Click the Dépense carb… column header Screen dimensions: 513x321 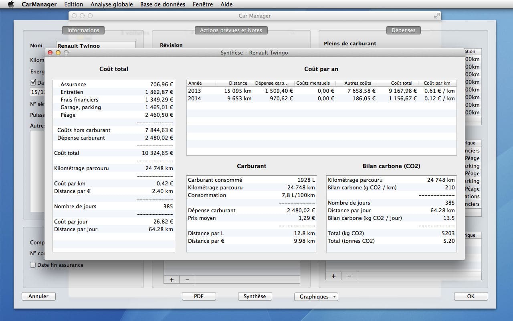274,83
